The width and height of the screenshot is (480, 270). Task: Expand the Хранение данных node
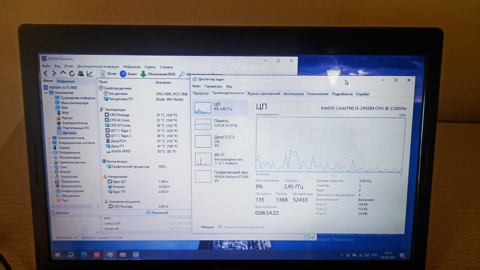[50, 162]
